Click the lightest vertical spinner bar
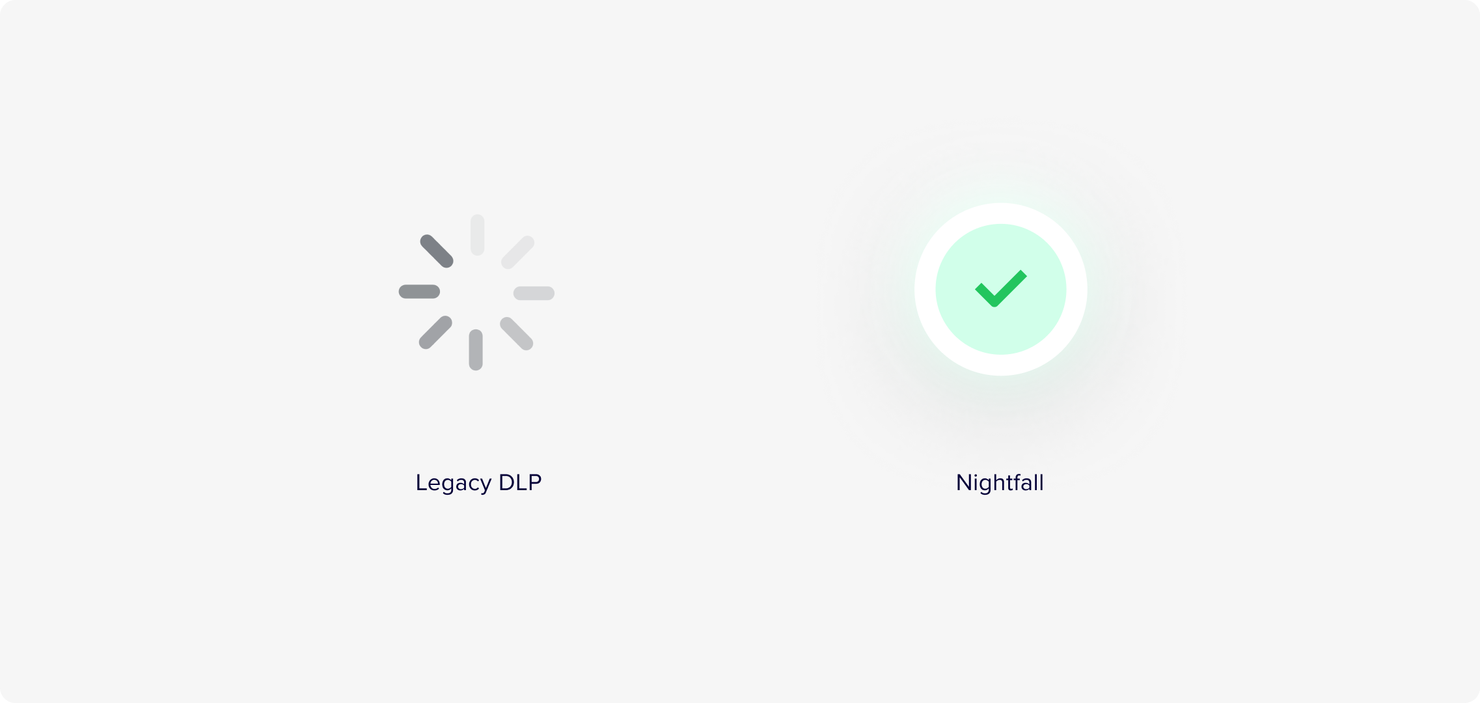Image resolution: width=1480 pixels, height=703 pixels. tap(478, 235)
